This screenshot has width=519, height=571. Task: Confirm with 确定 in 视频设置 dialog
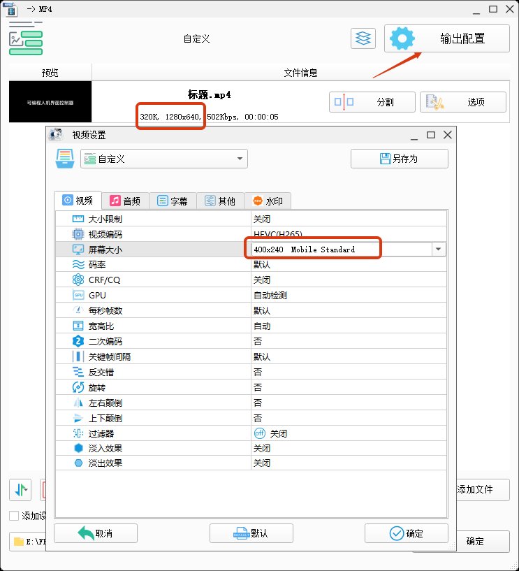406,533
